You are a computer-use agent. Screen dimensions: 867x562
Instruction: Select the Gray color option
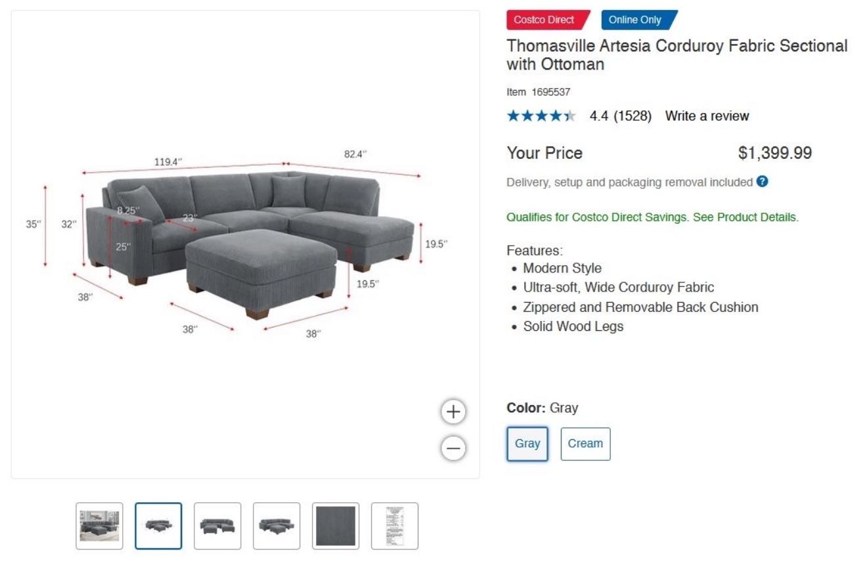pos(527,444)
